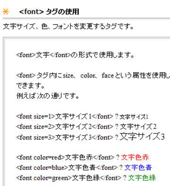Click the text '例えば次の通りです。'
Viewport: 170px width, 186px height.
coord(48,96)
